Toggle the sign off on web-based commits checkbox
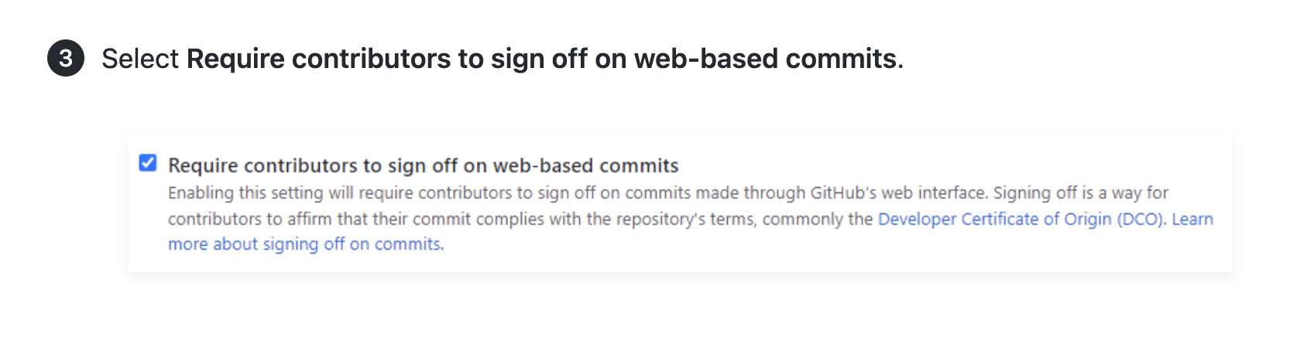Image resolution: width=1290 pixels, height=351 pixels. [x=148, y=163]
